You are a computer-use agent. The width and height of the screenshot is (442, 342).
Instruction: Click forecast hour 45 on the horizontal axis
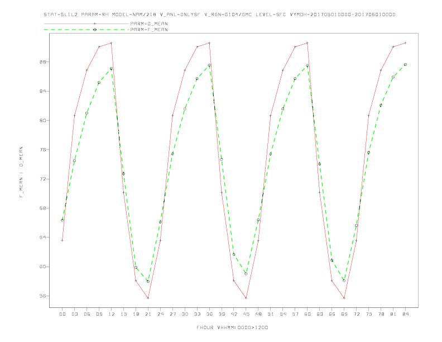click(x=246, y=314)
